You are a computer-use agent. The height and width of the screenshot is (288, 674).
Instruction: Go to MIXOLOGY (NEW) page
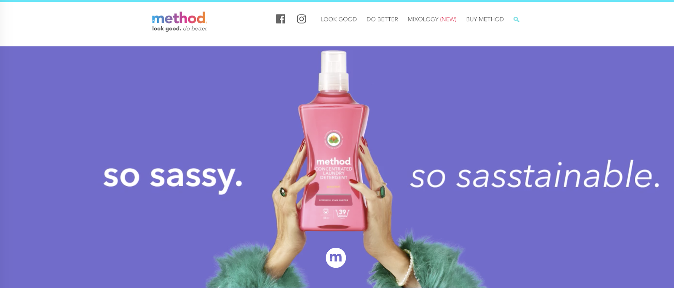[432, 19]
